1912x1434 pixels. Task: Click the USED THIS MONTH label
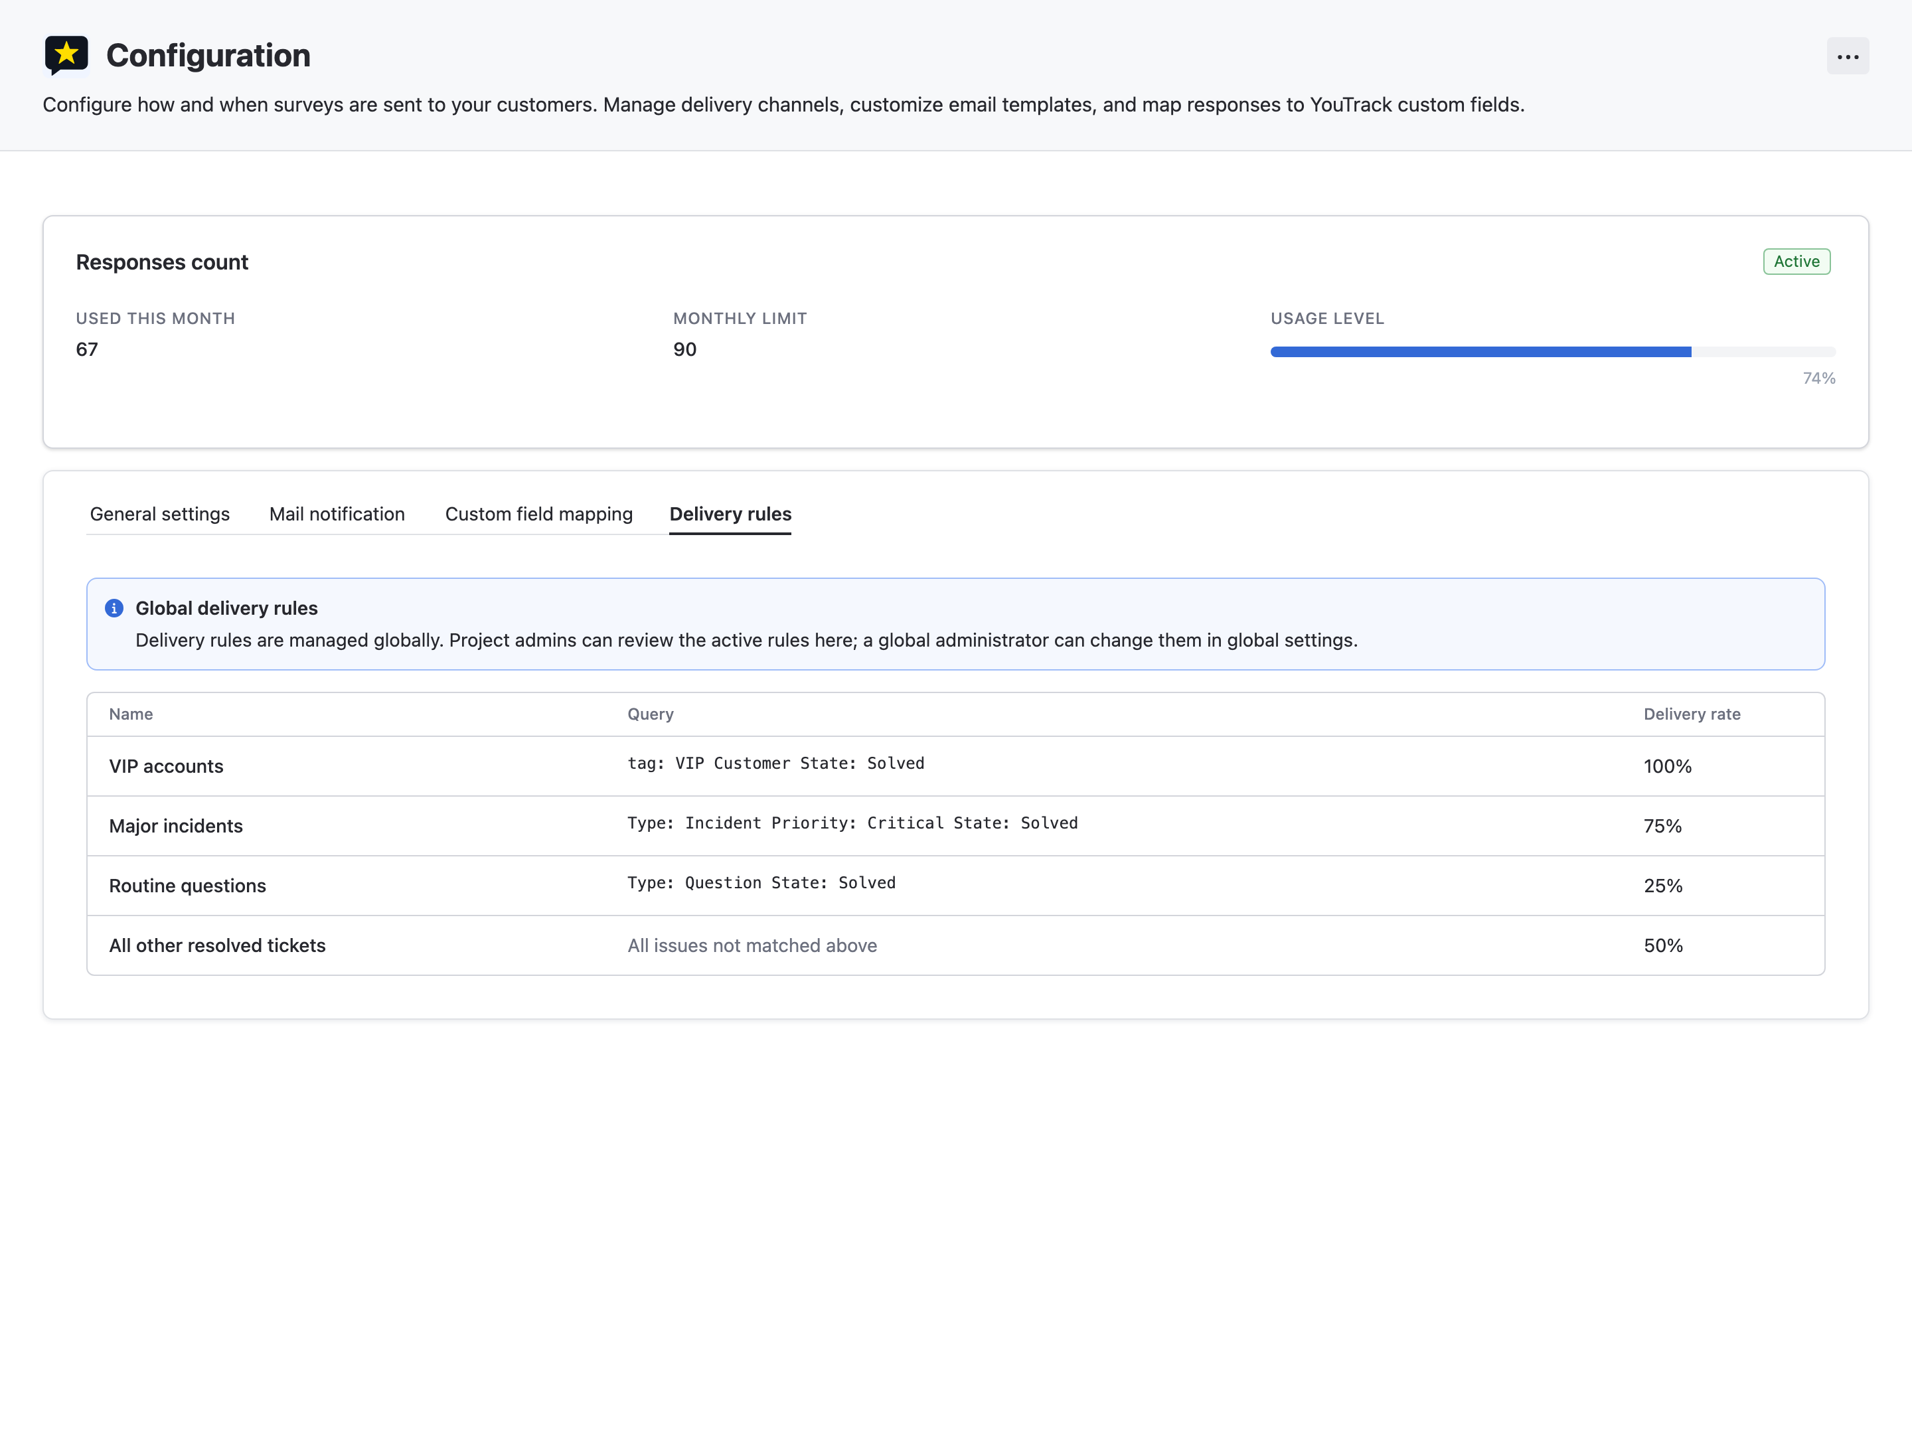pos(155,319)
